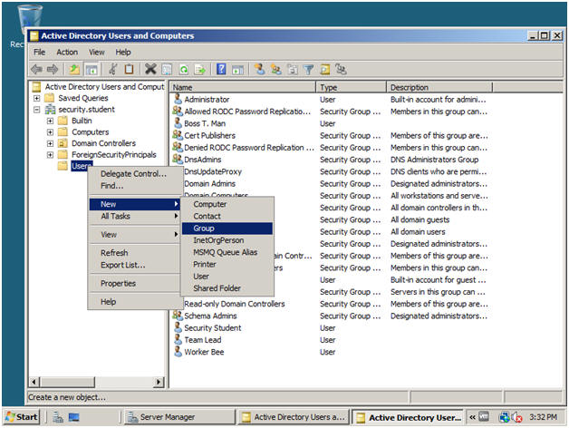Select Delegate Control in the context menu
569x428 pixels.
click(135, 174)
